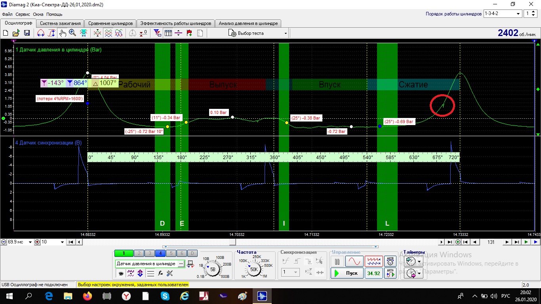Viewport: 541px width, 304px height.
Task: Click the pause button in Управление
Action: [337, 262]
